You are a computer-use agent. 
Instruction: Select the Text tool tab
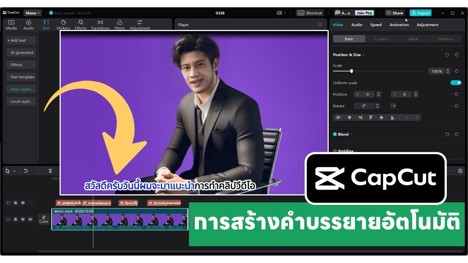coord(46,25)
